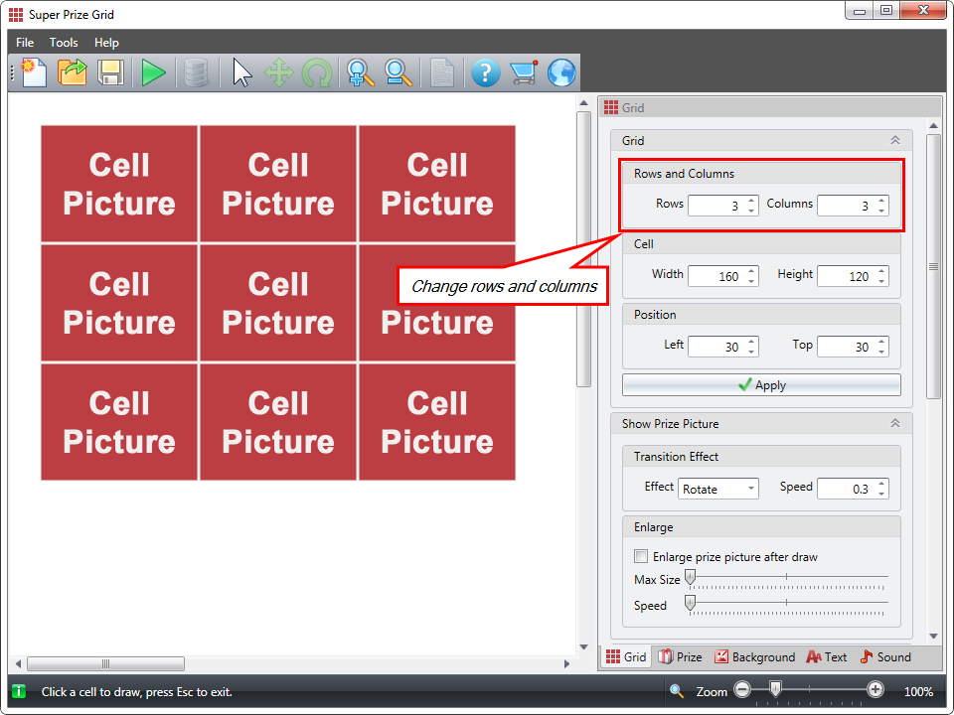Click the Apply button
The image size is (954, 715).
point(761,385)
